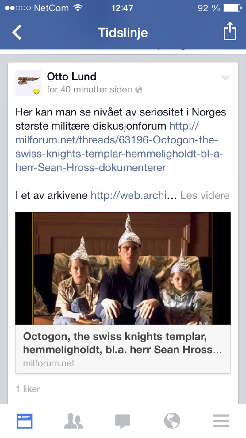
Task: Open the More menu hamburger icon
Action: 221,421
